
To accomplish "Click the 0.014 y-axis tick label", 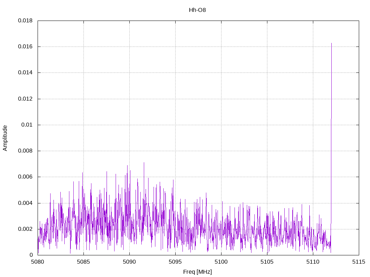I will pos(25,72).
